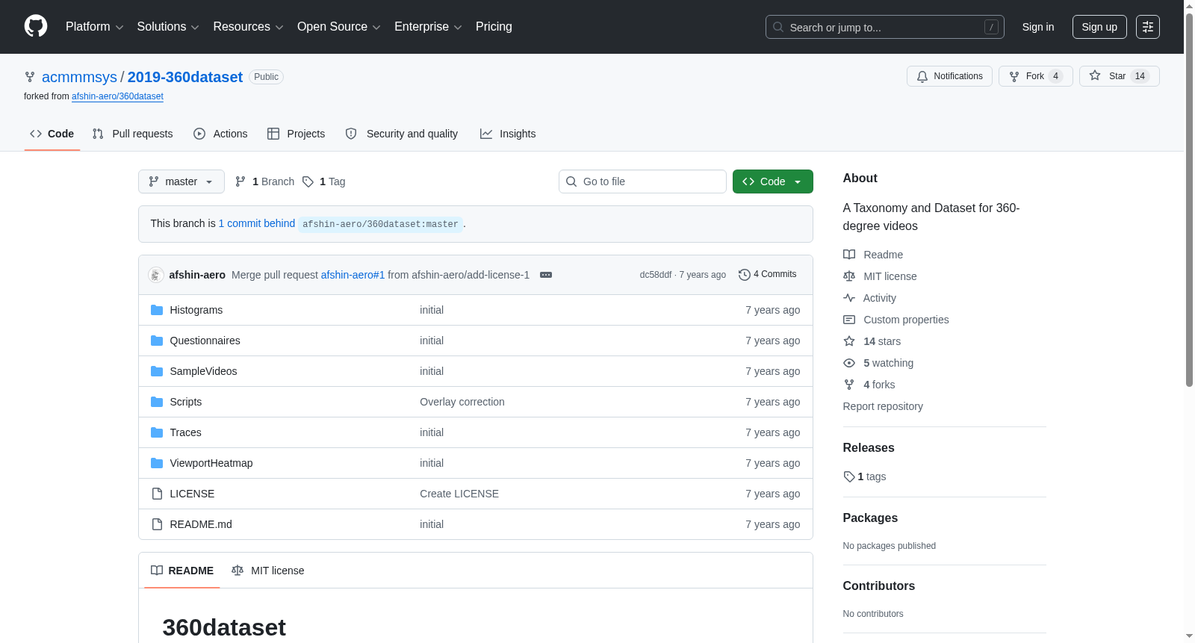The height and width of the screenshot is (643, 1195).
Task: Open the Overlay correction commit message
Action: click(x=462, y=402)
